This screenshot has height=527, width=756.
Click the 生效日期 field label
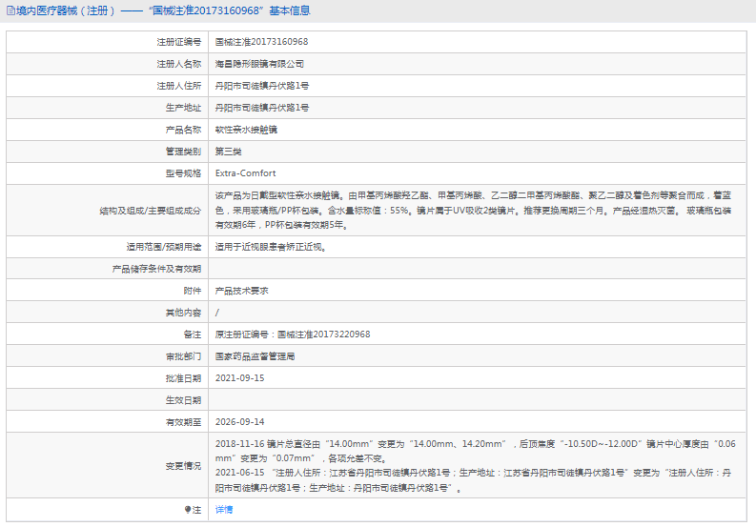click(183, 400)
